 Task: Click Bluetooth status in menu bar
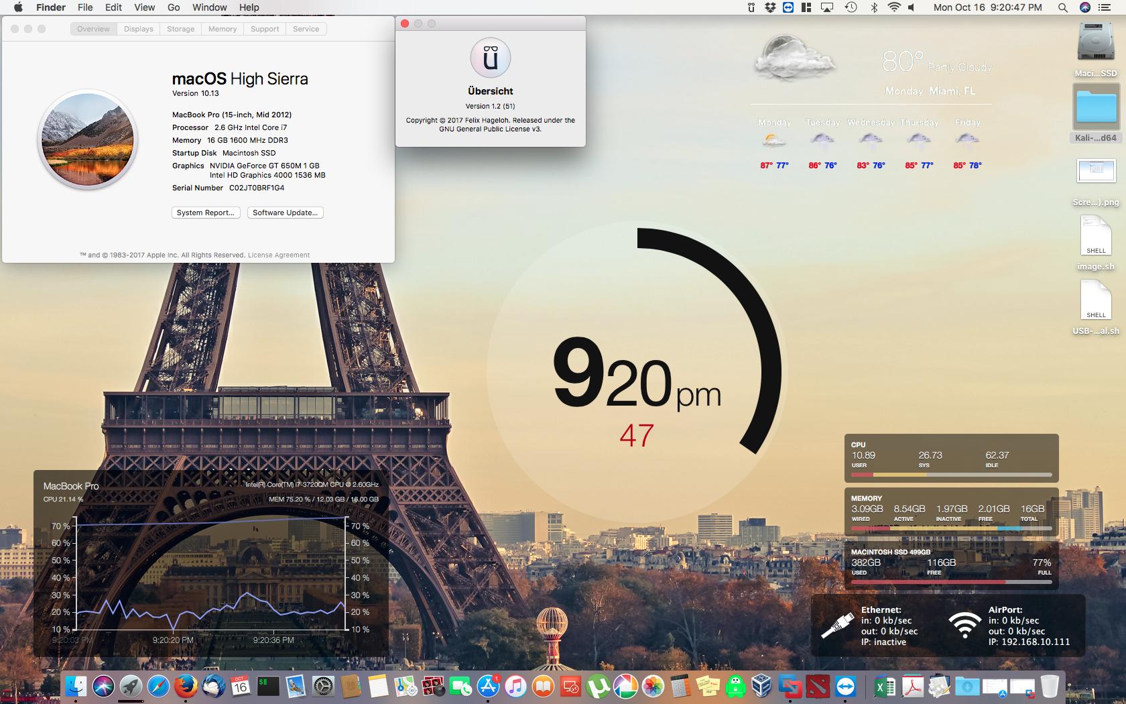tap(874, 7)
